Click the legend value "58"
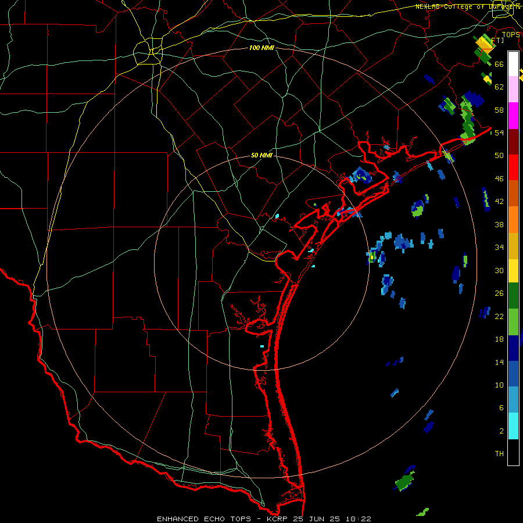The height and width of the screenshot is (523, 523). tap(499, 110)
